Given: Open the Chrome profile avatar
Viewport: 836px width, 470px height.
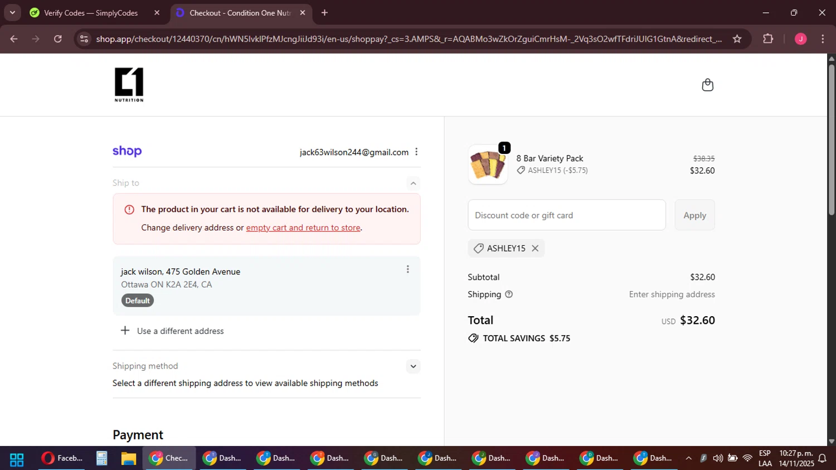Looking at the screenshot, I should point(800,39).
